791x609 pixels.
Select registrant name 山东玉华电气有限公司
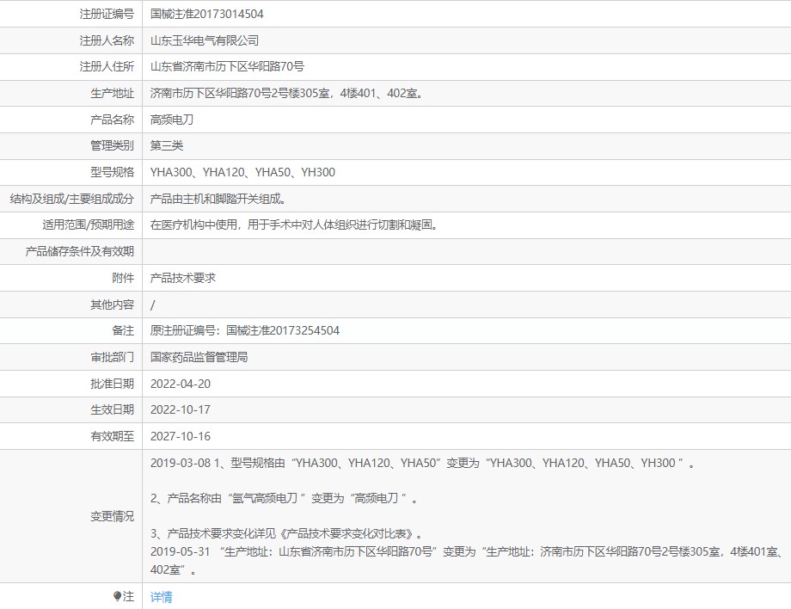click(x=205, y=40)
